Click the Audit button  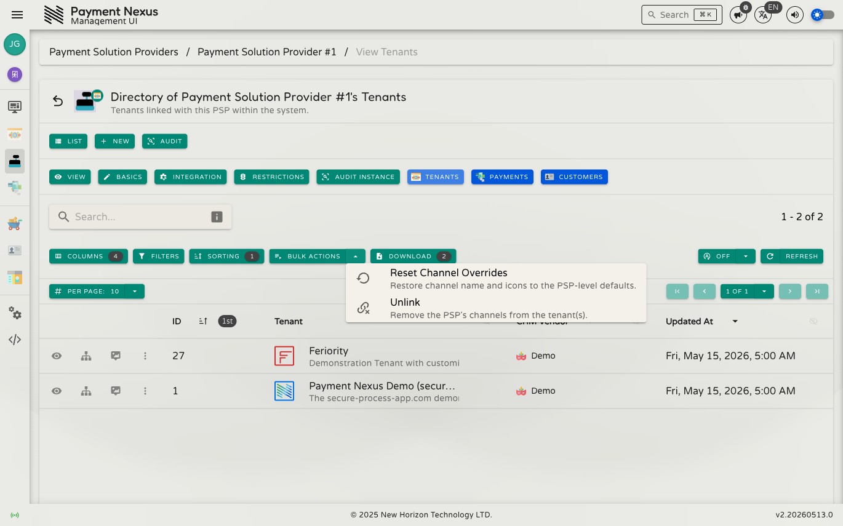(164, 141)
